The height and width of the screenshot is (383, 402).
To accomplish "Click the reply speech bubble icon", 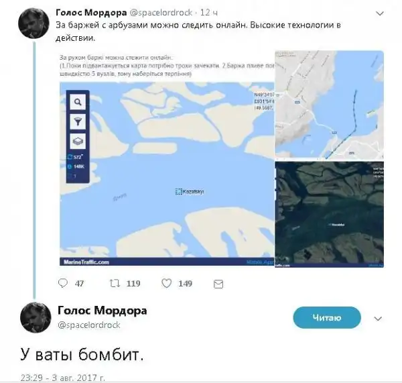I will tap(63, 283).
